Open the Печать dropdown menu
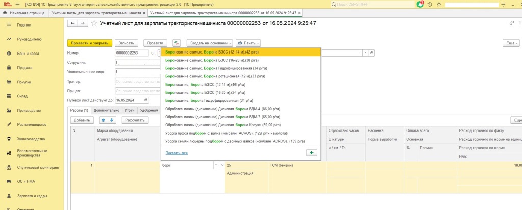522x210 pixels. tap(248, 43)
